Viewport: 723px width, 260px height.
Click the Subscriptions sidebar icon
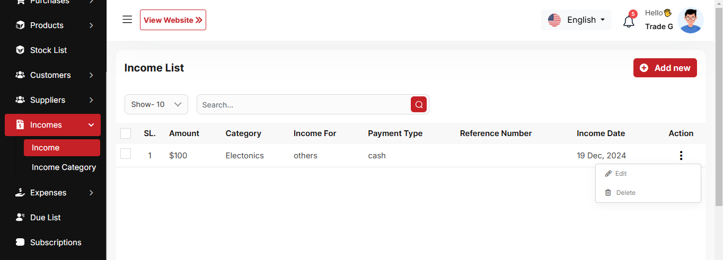pos(20,243)
